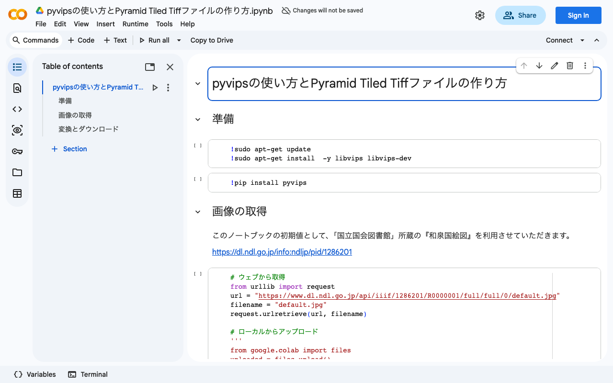Open the Runtime menu
613x383 pixels.
(x=135, y=24)
